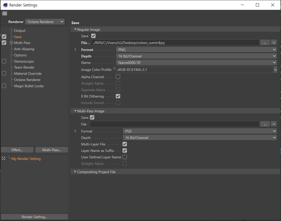Enable the Alpha Channel checkbox
The width and height of the screenshot is (281, 221).
pos(118,77)
